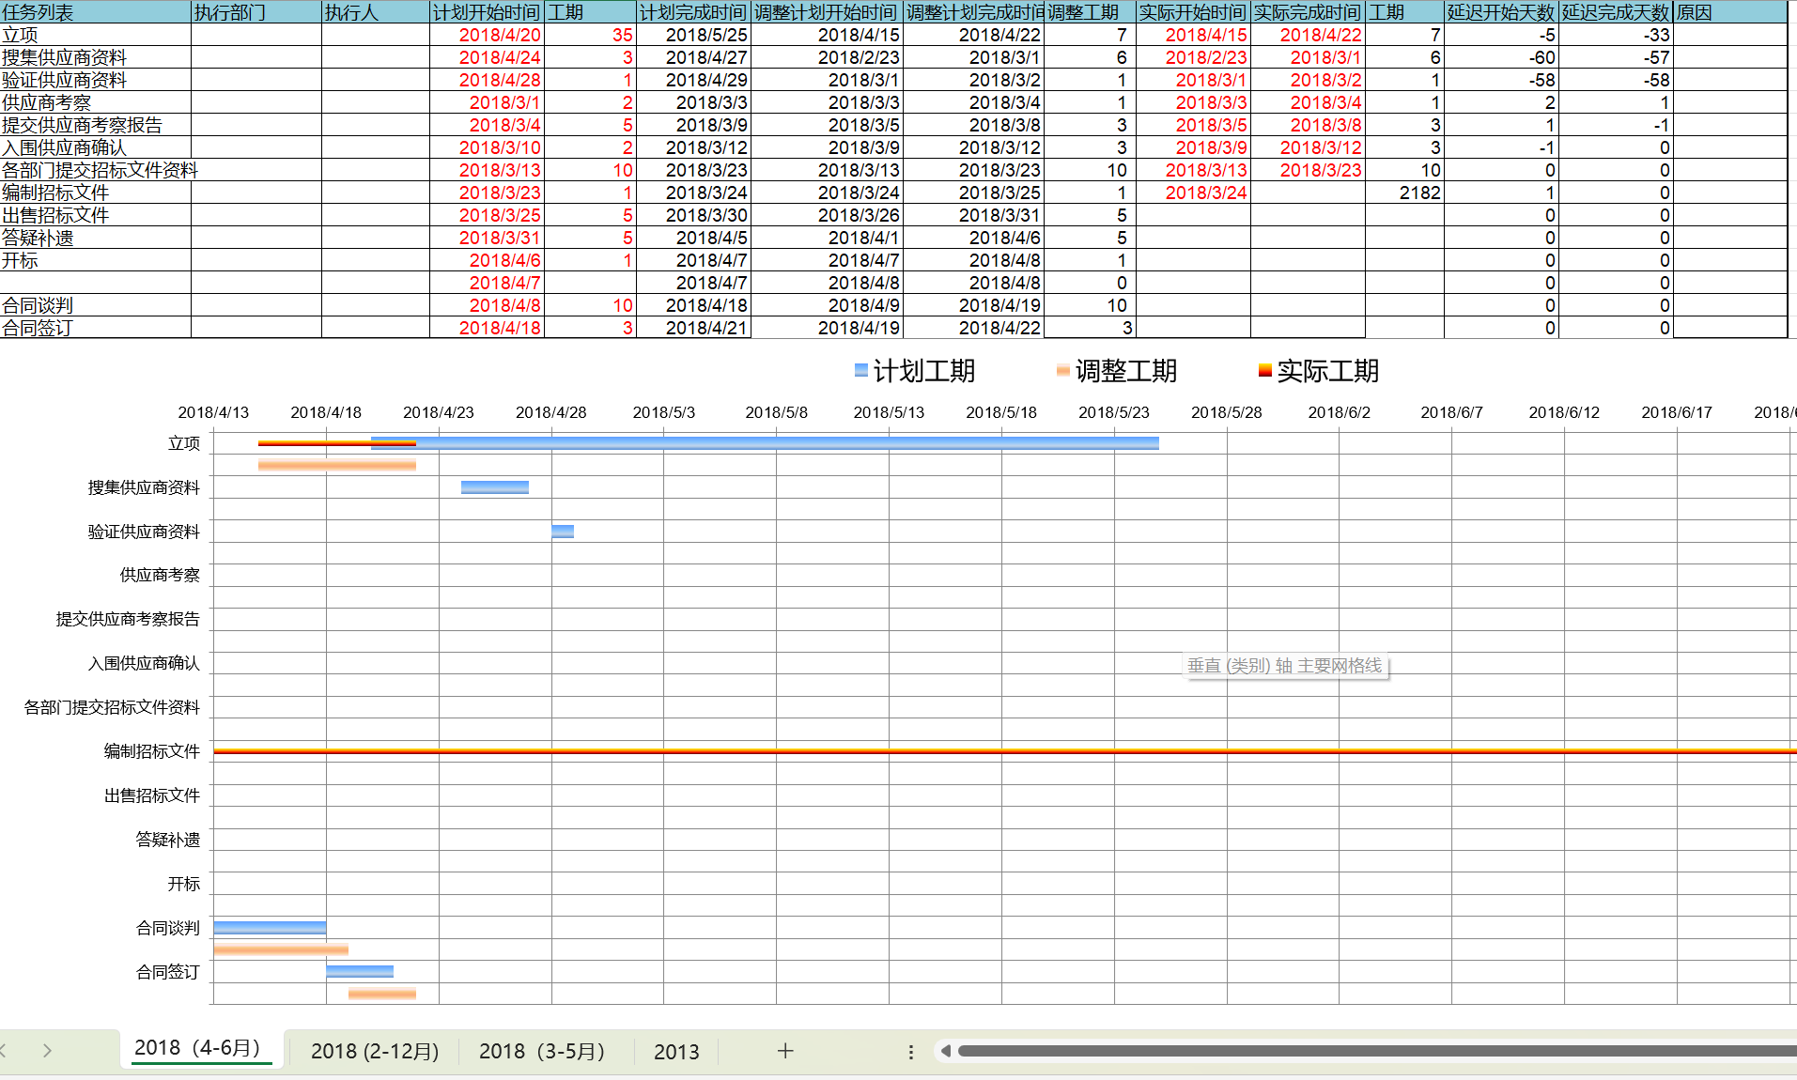Image resolution: width=1797 pixels, height=1080 pixels.
Task: Select the 2013 sheet tab
Action: 676,1051
